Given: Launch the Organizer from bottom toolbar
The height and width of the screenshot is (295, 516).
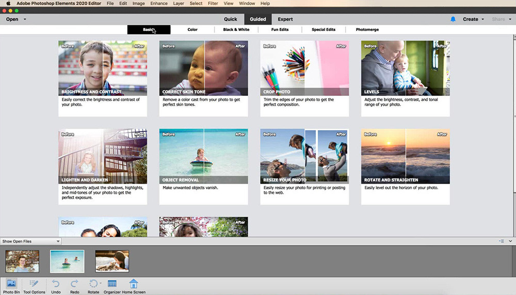Looking at the screenshot, I should coord(112,284).
